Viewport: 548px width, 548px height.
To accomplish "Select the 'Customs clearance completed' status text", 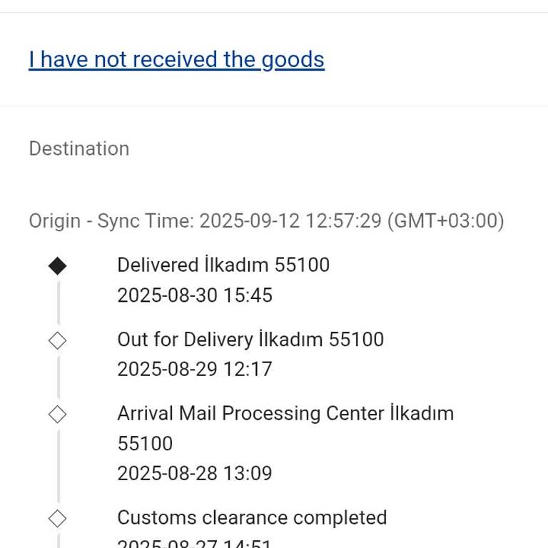I will coord(252,517).
